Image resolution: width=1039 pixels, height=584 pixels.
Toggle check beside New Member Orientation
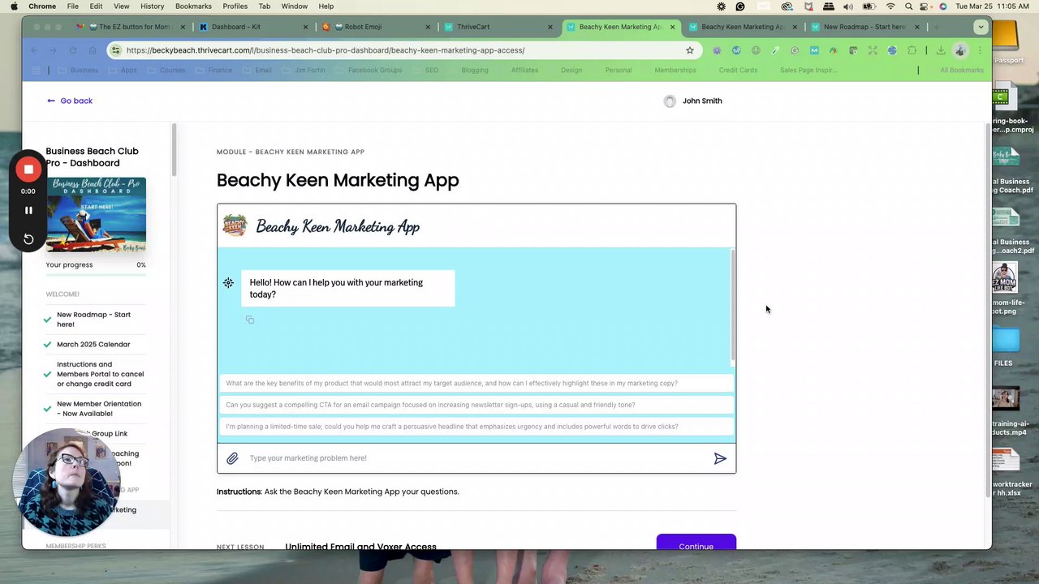48,409
